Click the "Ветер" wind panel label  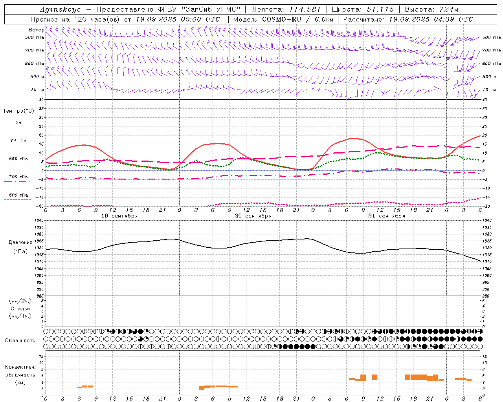pyautogui.click(x=36, y=30)
